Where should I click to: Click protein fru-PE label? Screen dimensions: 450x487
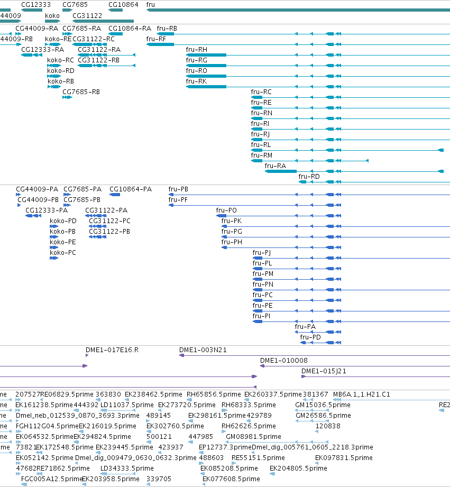262,305
